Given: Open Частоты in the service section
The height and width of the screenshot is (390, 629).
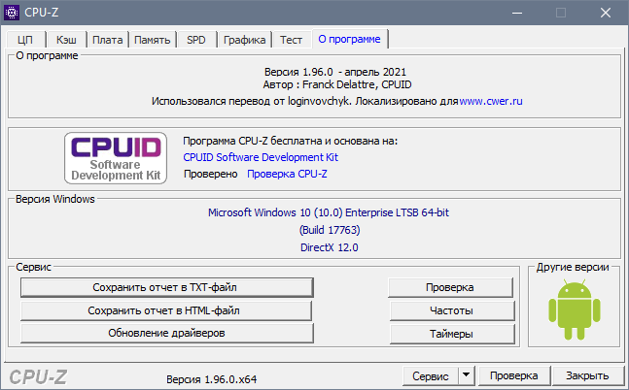Looking at the screenshot, I should (x=449, y=310).
